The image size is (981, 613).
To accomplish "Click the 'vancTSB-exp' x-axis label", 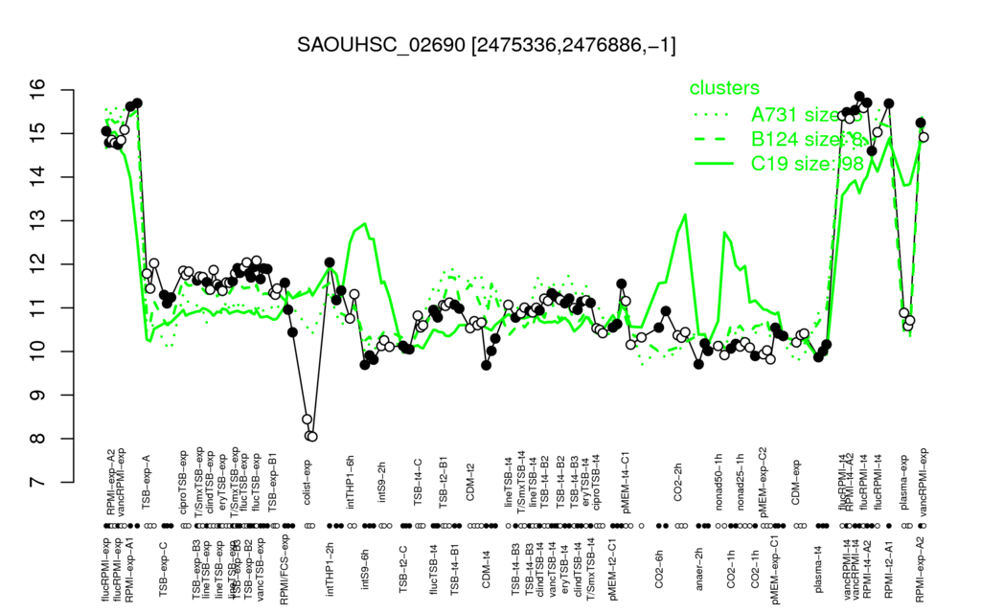I will click(x=261, y=567).
